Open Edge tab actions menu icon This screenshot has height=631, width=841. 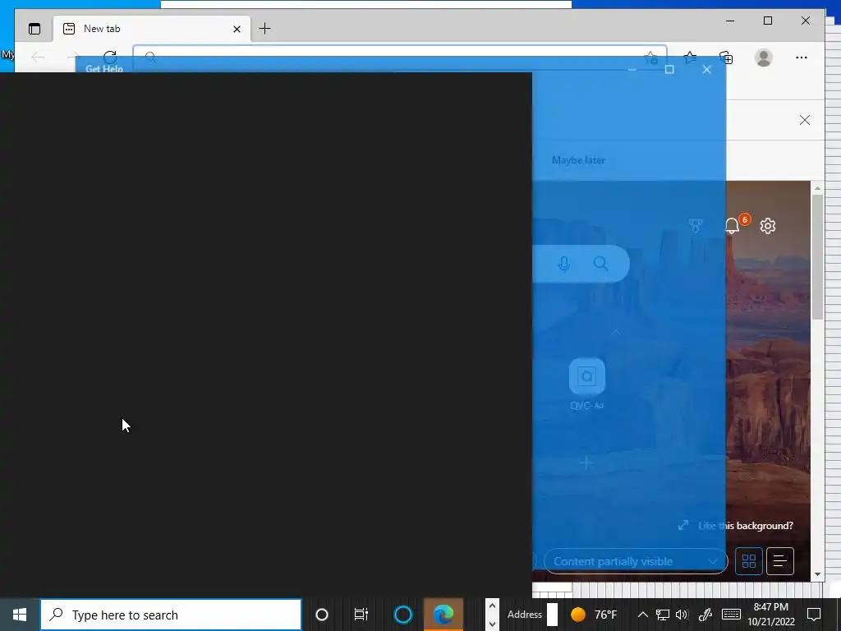[34, 29]
